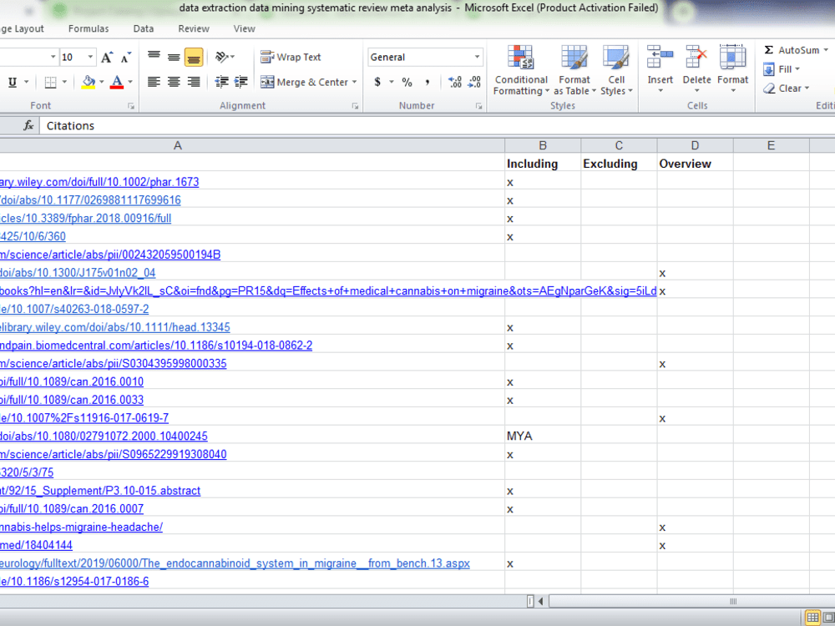Open the fphar.2018.00916 link

coord(86,218)
